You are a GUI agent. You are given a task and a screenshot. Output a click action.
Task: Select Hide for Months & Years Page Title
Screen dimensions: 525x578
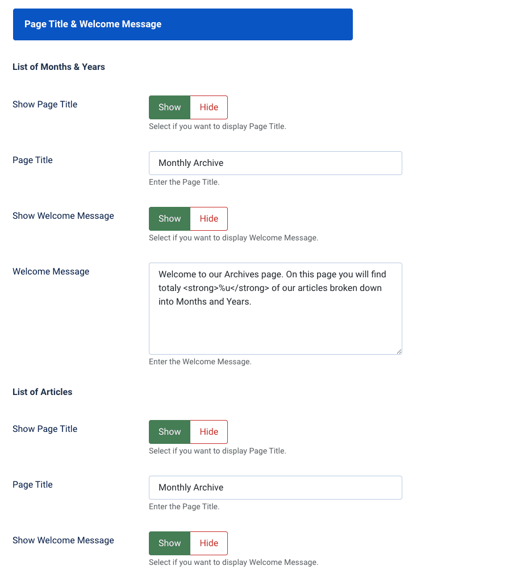(209, 107)
